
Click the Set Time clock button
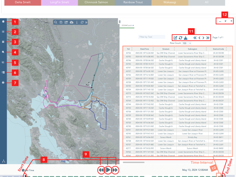click(28, 170)
